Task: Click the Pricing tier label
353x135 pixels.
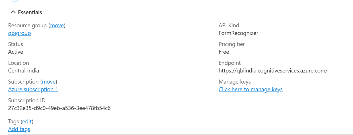Action: point(232,44)
